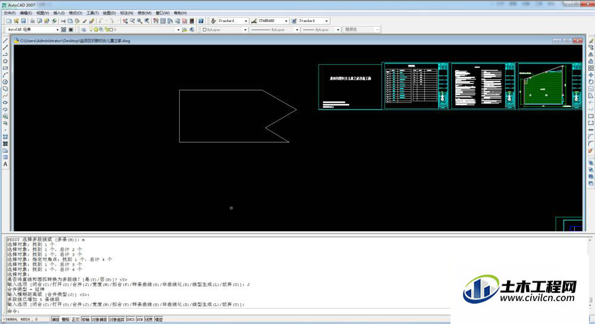595x324 pixels.
Task: Open the Properties palette icon
Action: pyautogui.click(x=156, y=21)
